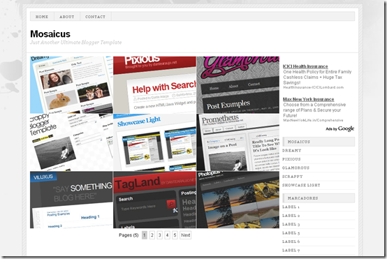Click the Ads by Google label
387x259 pixels.
[x=340, y=128]
